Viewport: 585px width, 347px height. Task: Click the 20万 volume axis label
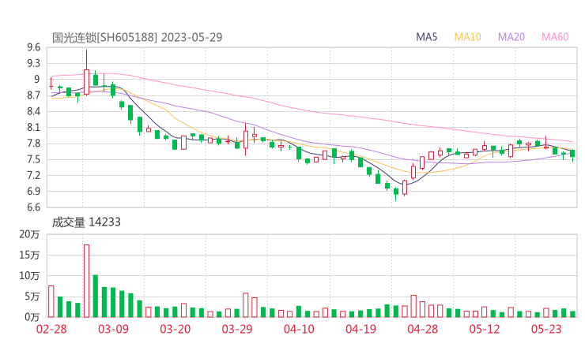pyautogui.click(x=29, y=234)
